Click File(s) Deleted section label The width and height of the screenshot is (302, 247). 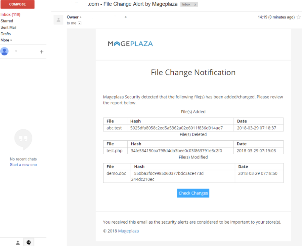click(193, 134)
